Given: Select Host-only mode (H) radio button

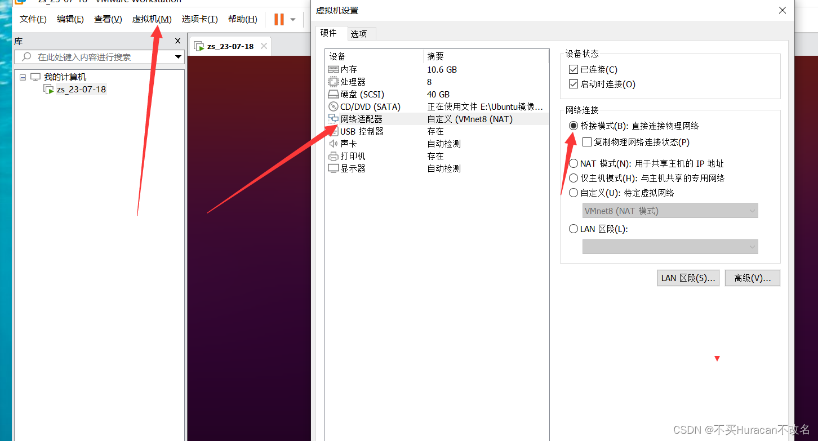Looking at the screenshot, I should (574, 178).
